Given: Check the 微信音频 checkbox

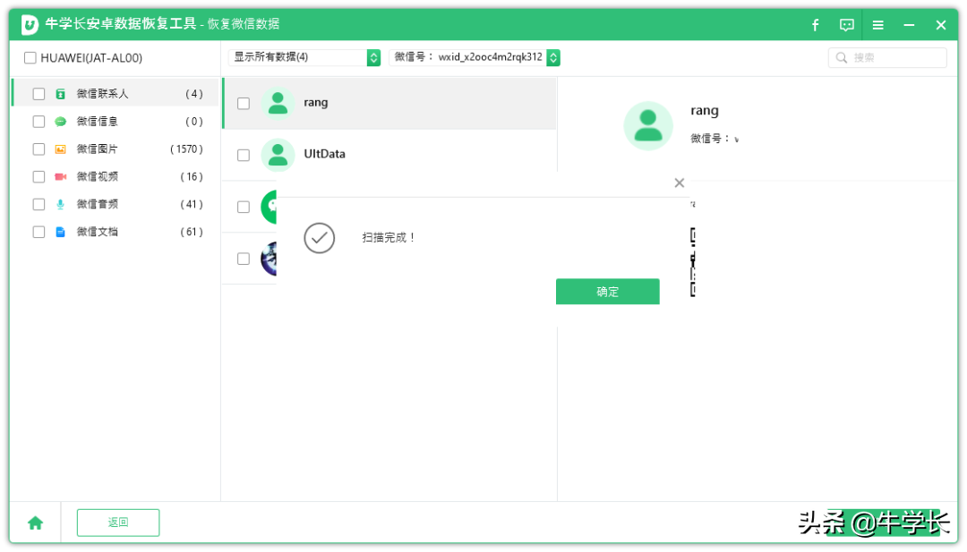Looking at the screenshot, I should coord(39,204).
